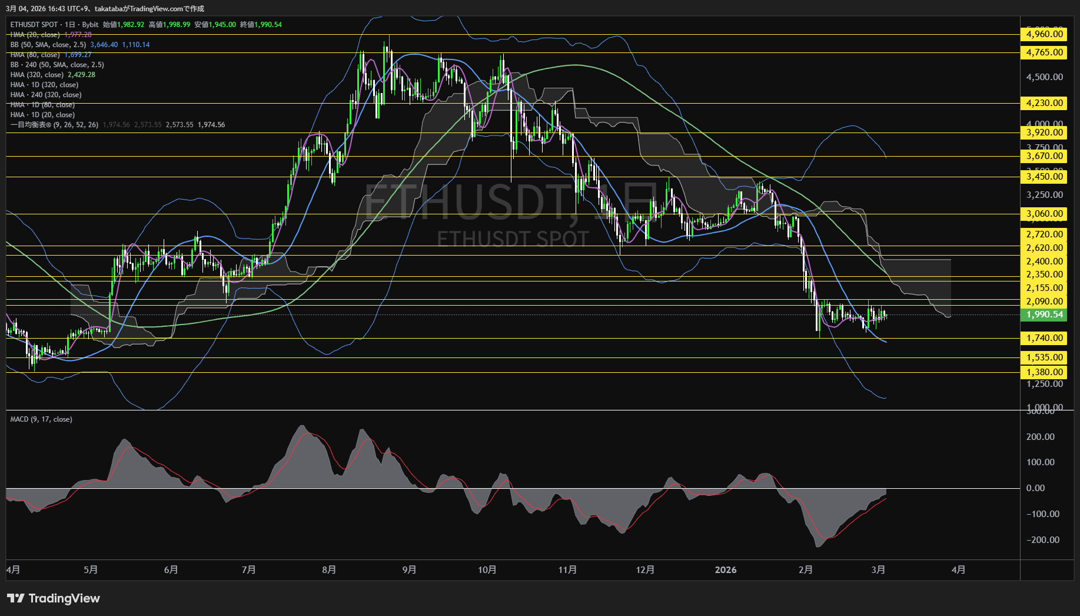Click the 4,230.00 yellow price level label
This screenshot has width=1080, height=616.
pyautogui.click(x=1044, y=103)
